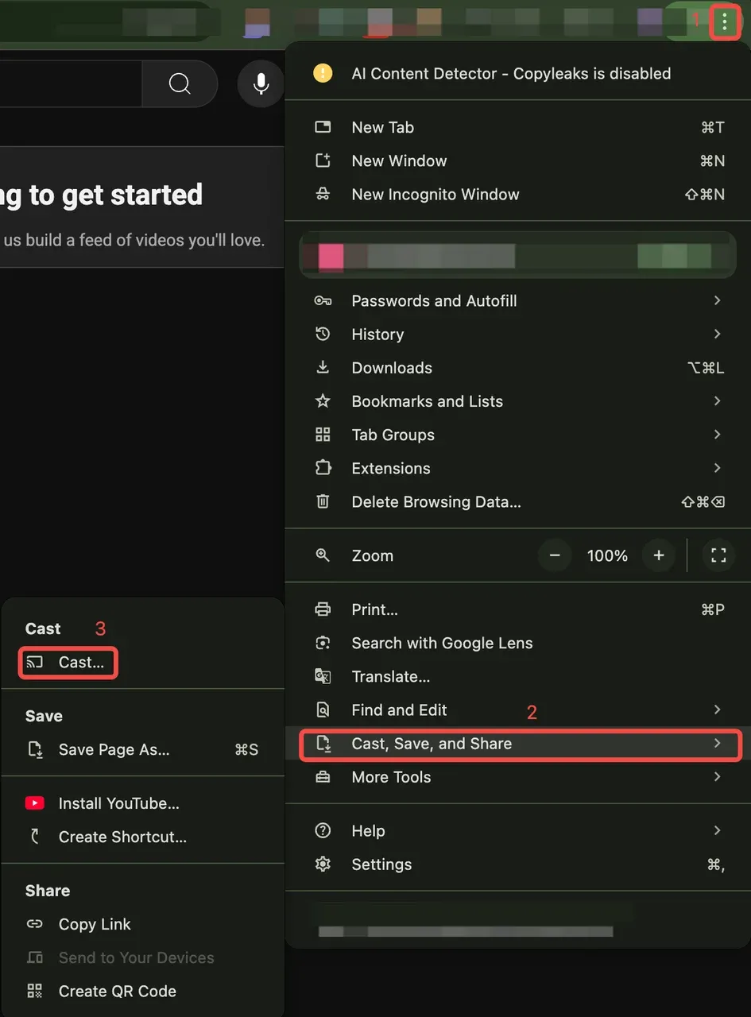Image resolution: width=751 pixels, height=1017 pixels.
Task: Enter fullscreen mode via zoom row icon
Action: pyautogui.click(x=718, y=555)
